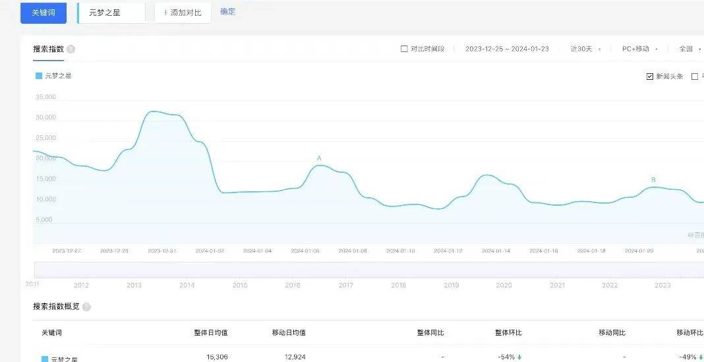Click the help icon beside 搜索指数
The height and width of the screenshot is (362, 704).
coord(71,49)
